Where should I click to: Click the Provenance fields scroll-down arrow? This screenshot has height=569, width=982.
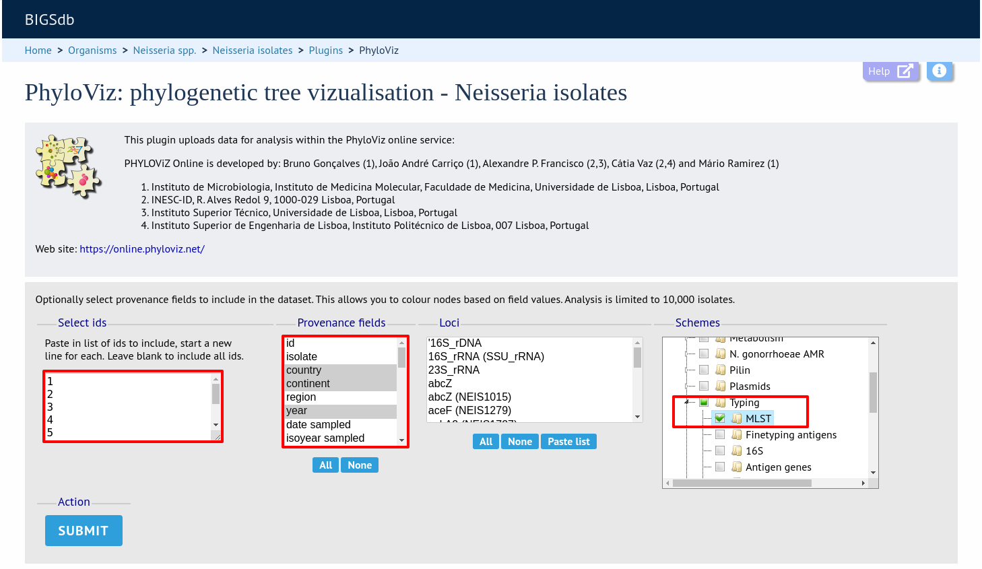(x=402, y=440)
